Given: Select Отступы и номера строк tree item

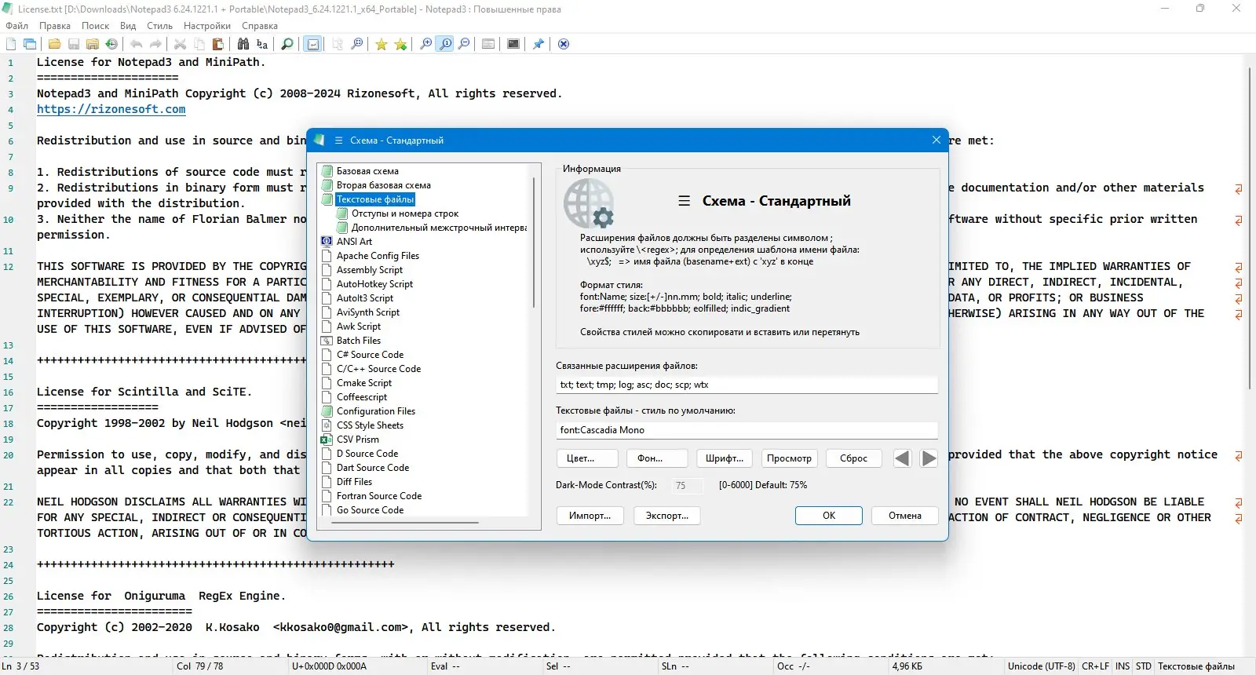Looking at the screenshot, I should [x=405, y=213].
